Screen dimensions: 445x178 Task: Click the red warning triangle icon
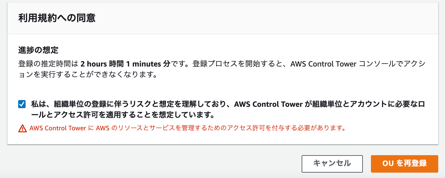tap(23, 128)
